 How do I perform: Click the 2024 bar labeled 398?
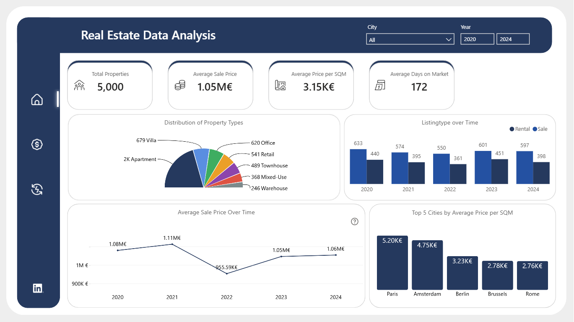coord(541,173)
